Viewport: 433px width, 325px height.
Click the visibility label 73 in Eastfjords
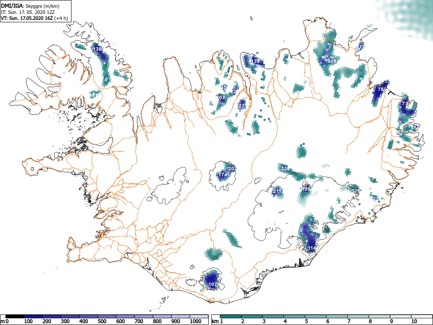pyautogui.click(x=405, y=104)
